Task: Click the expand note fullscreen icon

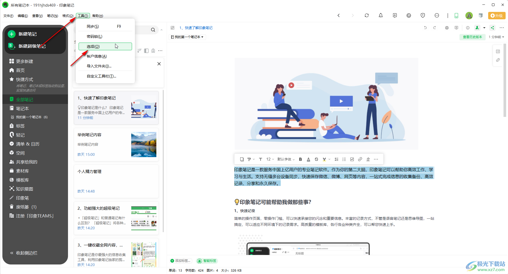Action: (x=173, y=28)
